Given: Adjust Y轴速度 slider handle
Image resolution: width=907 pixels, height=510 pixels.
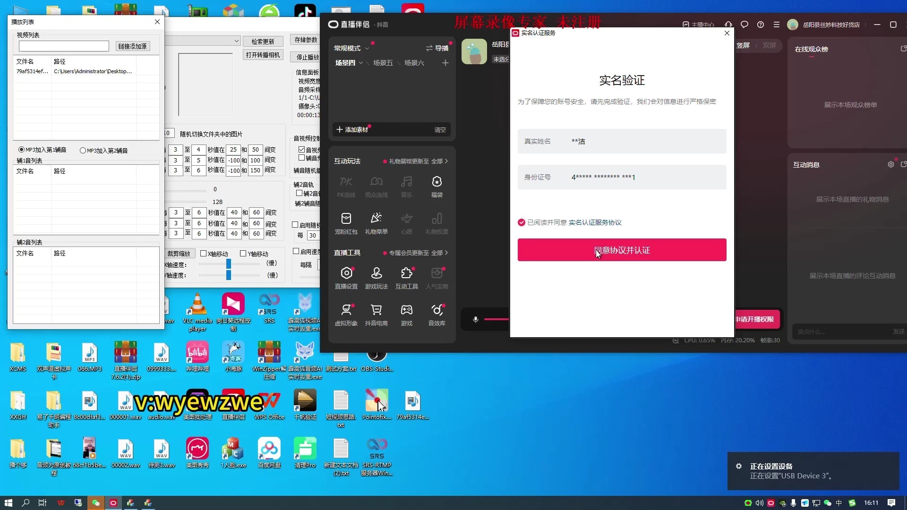Looking at the screenshot, I should (x=229, y=275).
